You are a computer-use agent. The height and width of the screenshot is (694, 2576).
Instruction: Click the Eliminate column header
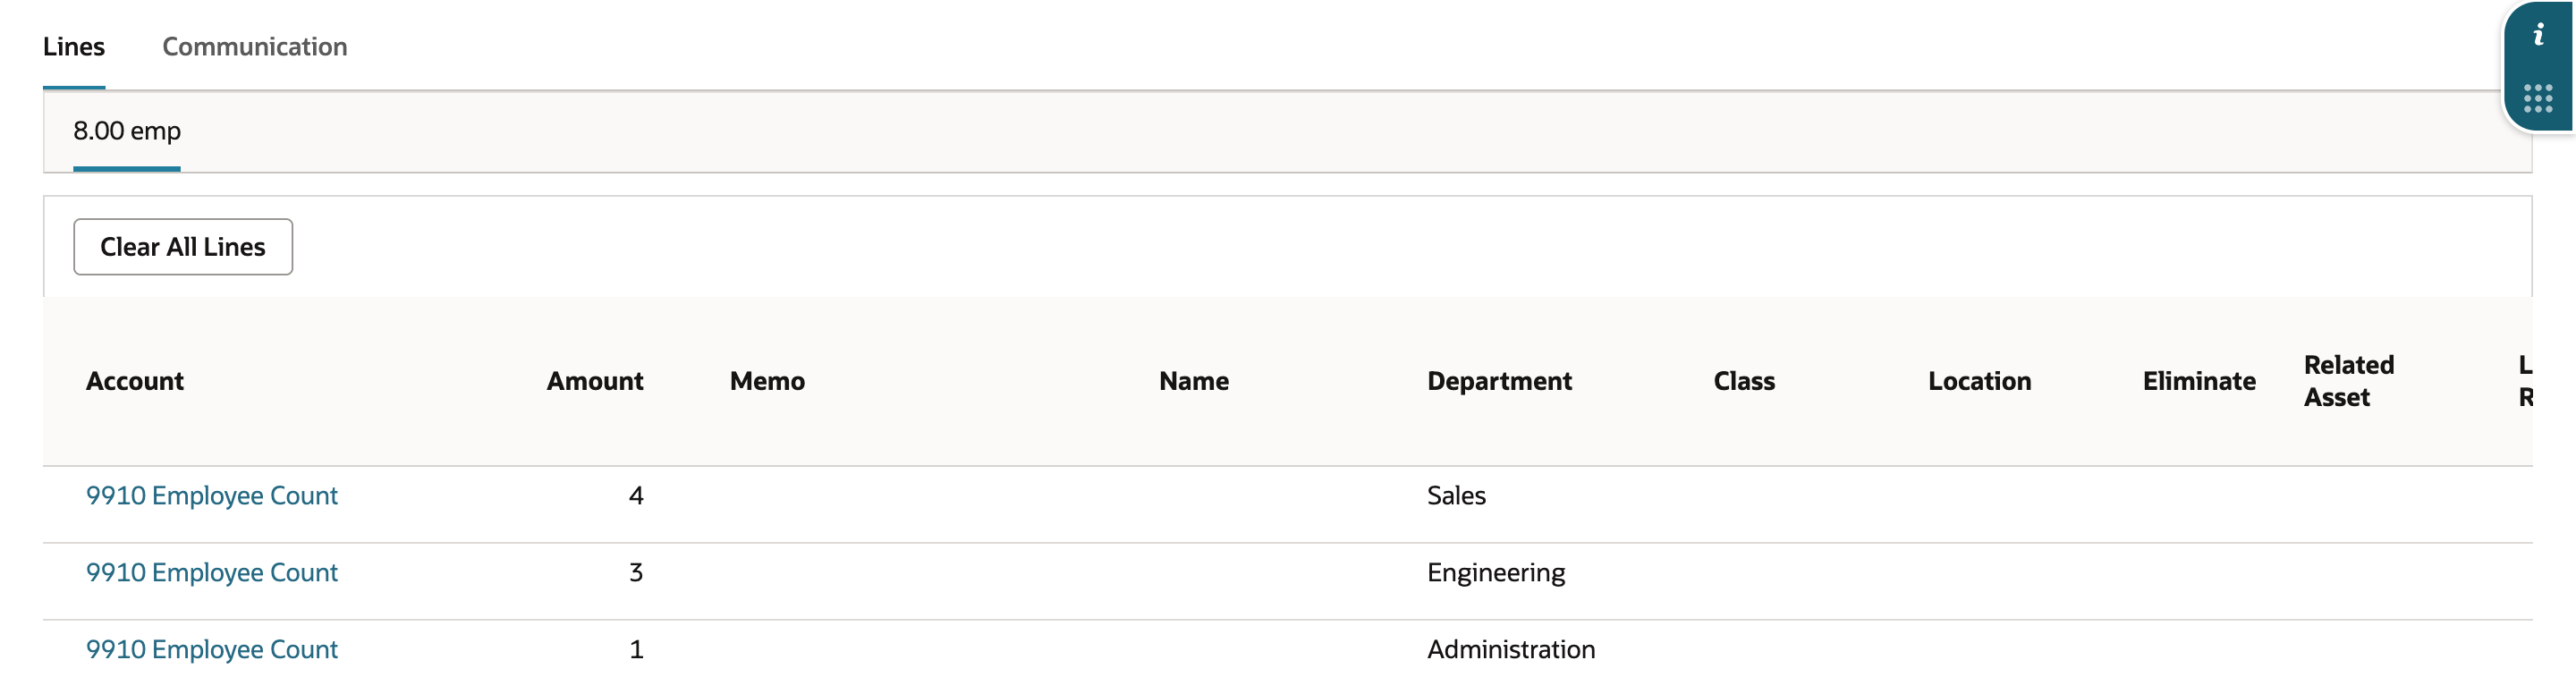pyautogui.click(x=2199, y=381)
